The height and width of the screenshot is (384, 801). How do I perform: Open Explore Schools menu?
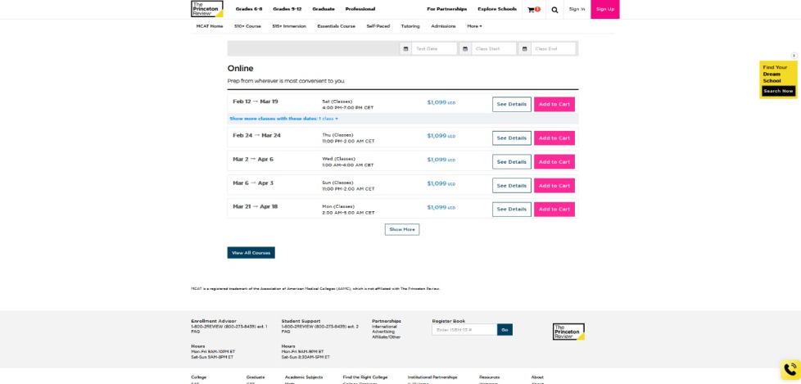497,9
